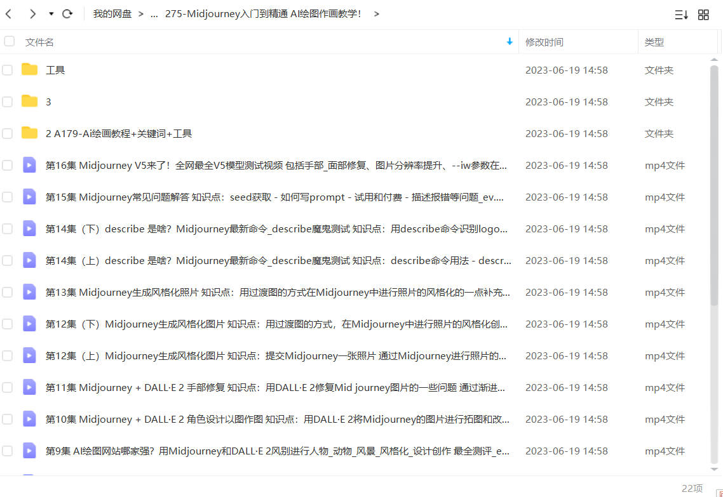Click the video icon of 第16集
This screenshot has width=723, height=497.
[x=29, y=165]
